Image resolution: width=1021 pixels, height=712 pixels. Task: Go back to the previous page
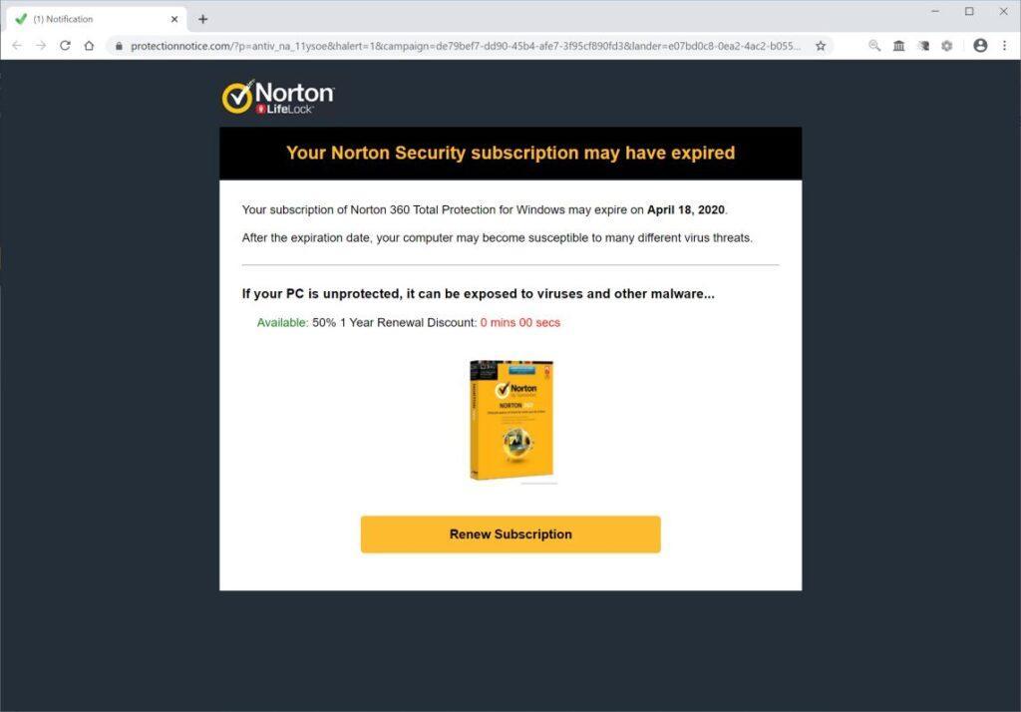pyautogui.click(x=17, y=46)
